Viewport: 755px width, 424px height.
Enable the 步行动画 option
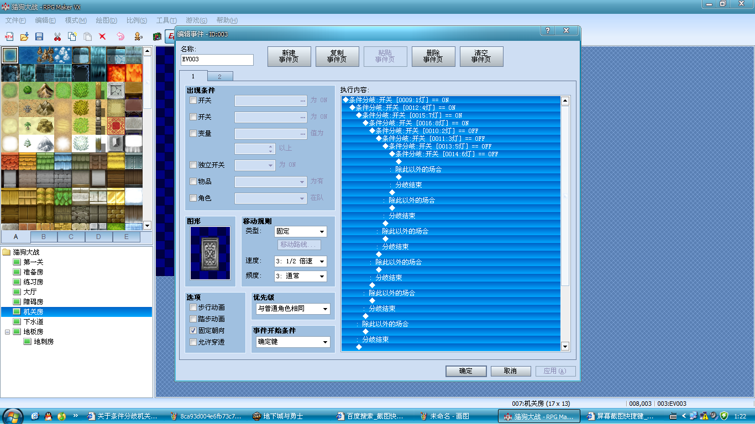193,307
